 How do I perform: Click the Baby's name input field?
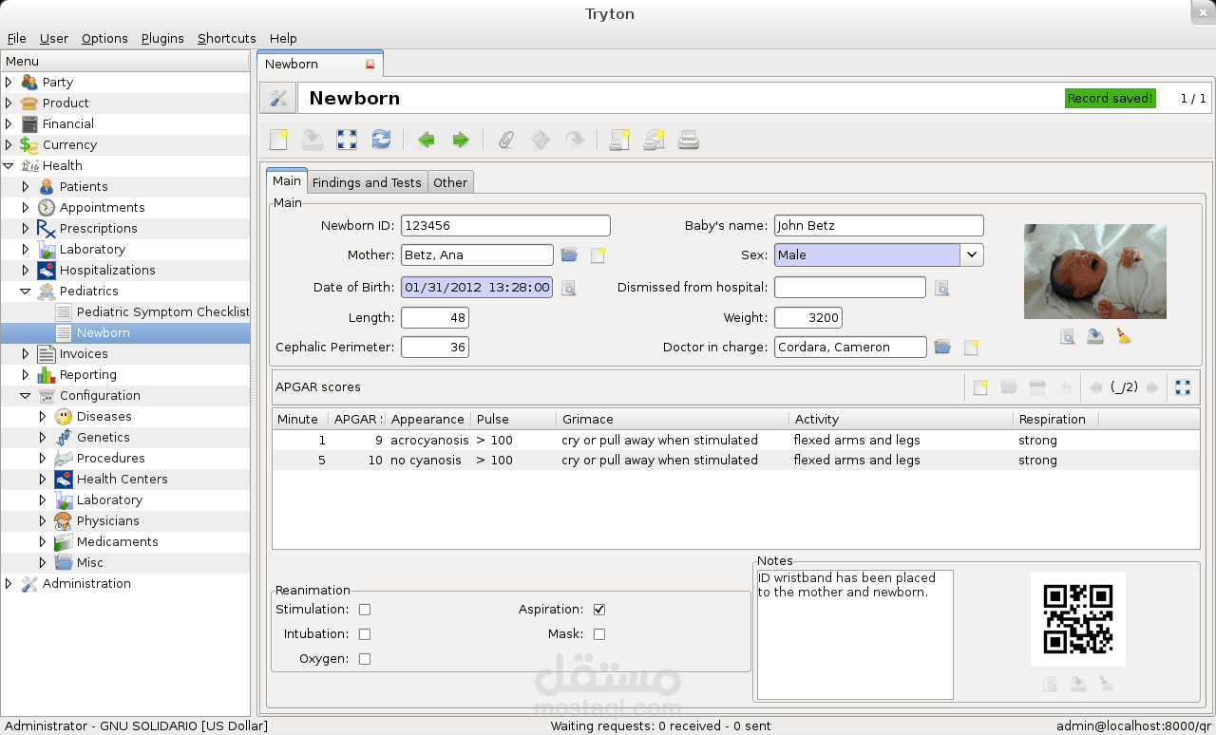(x=878, y=226)
